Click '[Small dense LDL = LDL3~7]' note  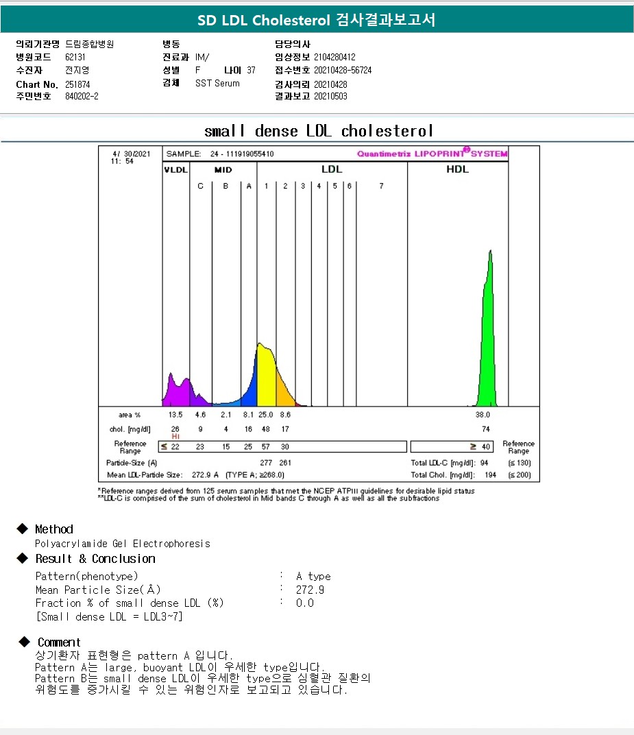point(109,617)
